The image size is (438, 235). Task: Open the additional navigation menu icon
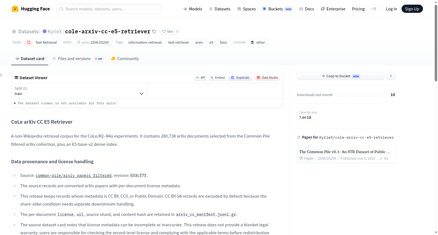coord(374,9)
